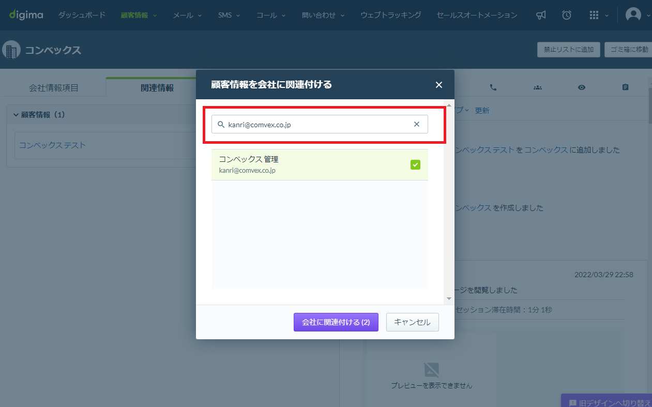
Task: Uncheck the コンベックス 管理 checkbox
Action: tap(415, 164)
